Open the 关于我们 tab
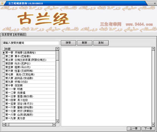This screenshot has height=132, width=157. pos(20,34)
